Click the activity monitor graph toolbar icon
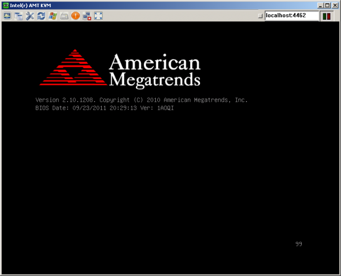The image size is (341, 276). pyautogui.click(x=7, y=16)
